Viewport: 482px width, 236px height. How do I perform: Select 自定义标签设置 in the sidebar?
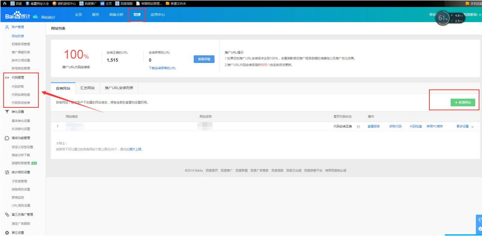click(x=23, y=147)
